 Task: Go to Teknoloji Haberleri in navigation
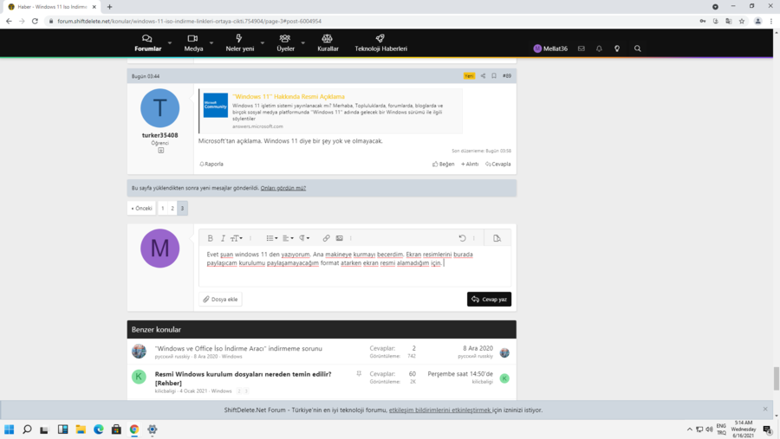[x=380, y=43]
